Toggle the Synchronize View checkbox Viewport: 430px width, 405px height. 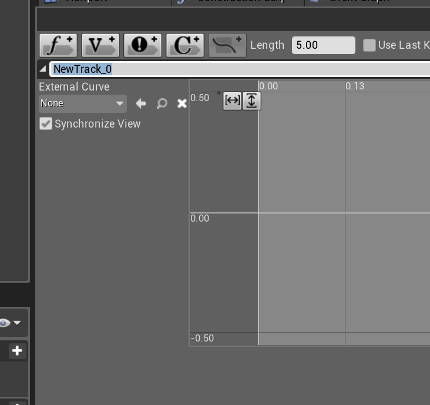pyautogui.click(x=45, y=123)
